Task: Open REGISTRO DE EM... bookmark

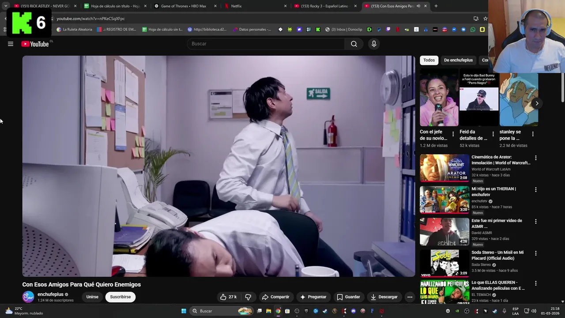Action: coord(117,30)
